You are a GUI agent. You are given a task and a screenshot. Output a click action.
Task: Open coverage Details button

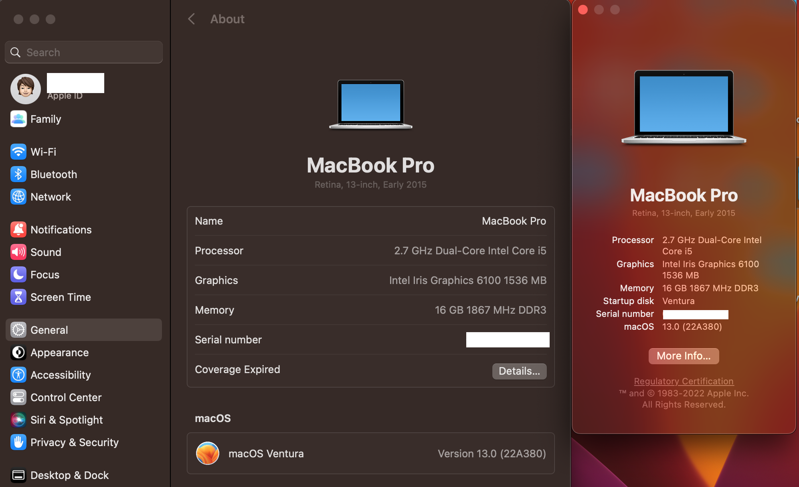click(x=520, y=371)
